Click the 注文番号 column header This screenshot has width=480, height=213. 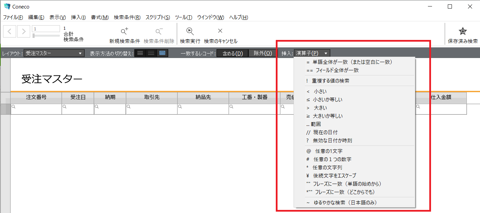click(x=36, y=97)
